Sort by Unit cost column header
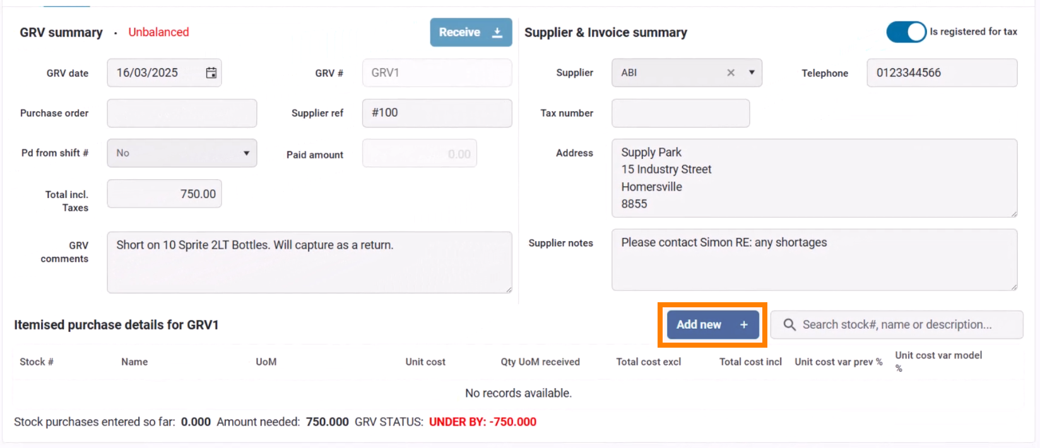Viewport: 1040px width, 448px height. pos(425,362)
